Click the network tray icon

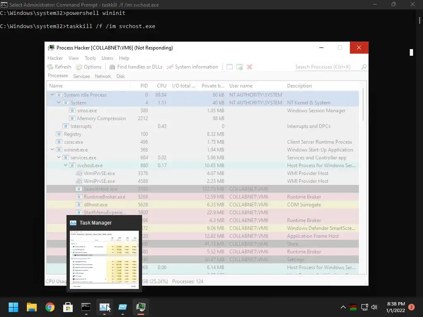tap(364, 307)
